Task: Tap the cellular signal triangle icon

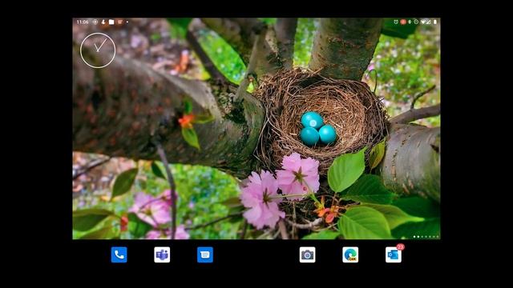Action: (428, 22)
